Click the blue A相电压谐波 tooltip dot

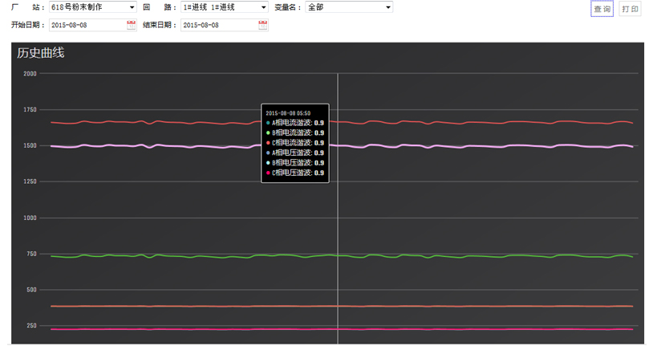point(269,153)
